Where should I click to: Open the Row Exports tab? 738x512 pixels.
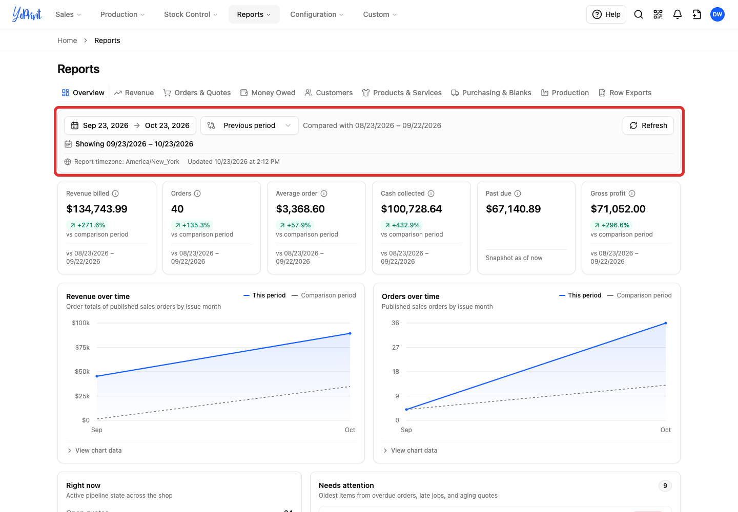coord(625,93)
